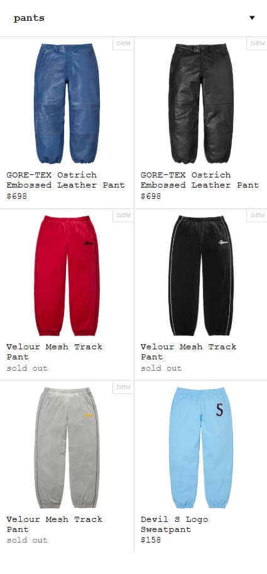267x574 pixels.
Task: Click the black GORE-TEX Ostrich Embossed Leather Pant title
Action: click(x=200, y=180)
